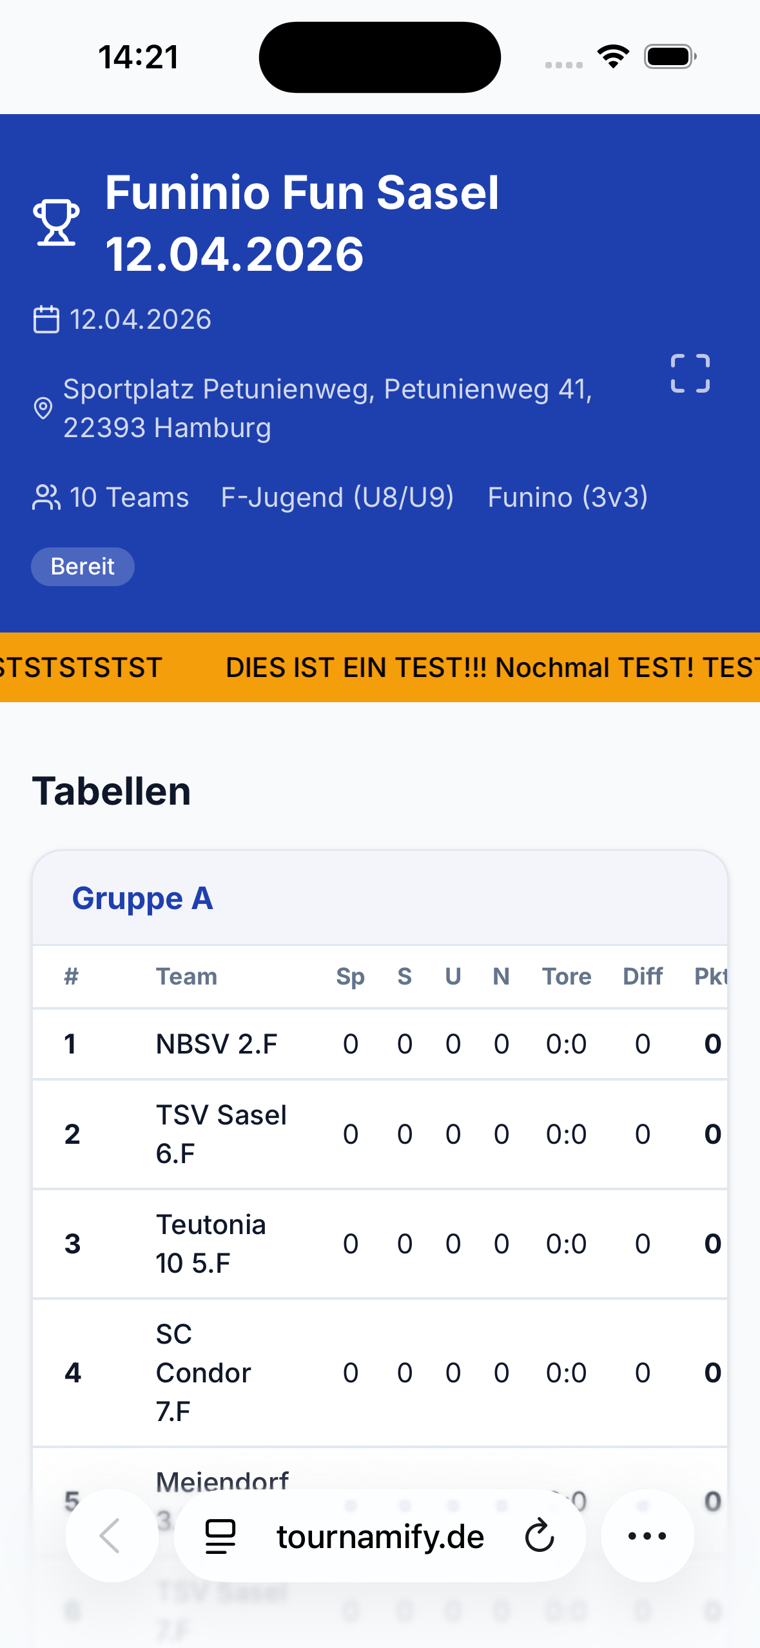
Task: Open the Gruppe A section header
Action: click(x=142, y=898)
